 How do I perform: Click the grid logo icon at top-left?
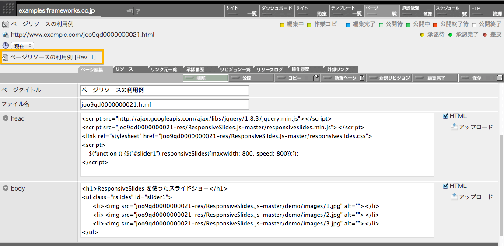tap(8, 9)
